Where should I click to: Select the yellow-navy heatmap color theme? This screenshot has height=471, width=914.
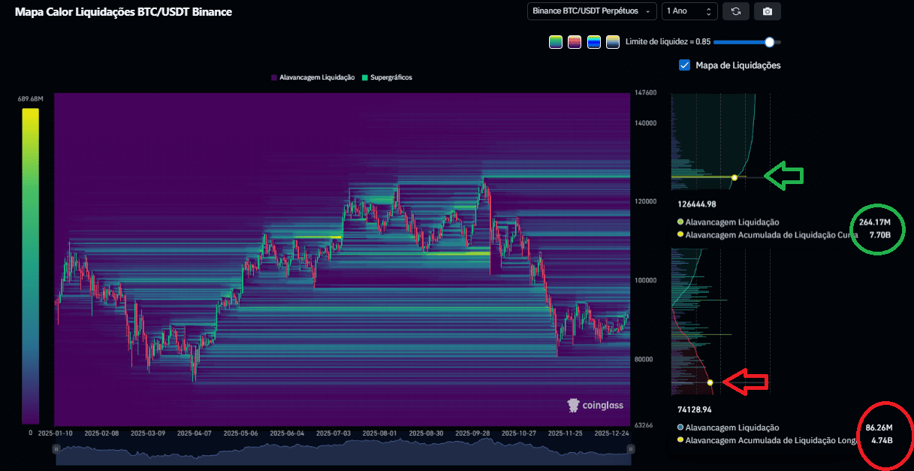click(613, 42)
